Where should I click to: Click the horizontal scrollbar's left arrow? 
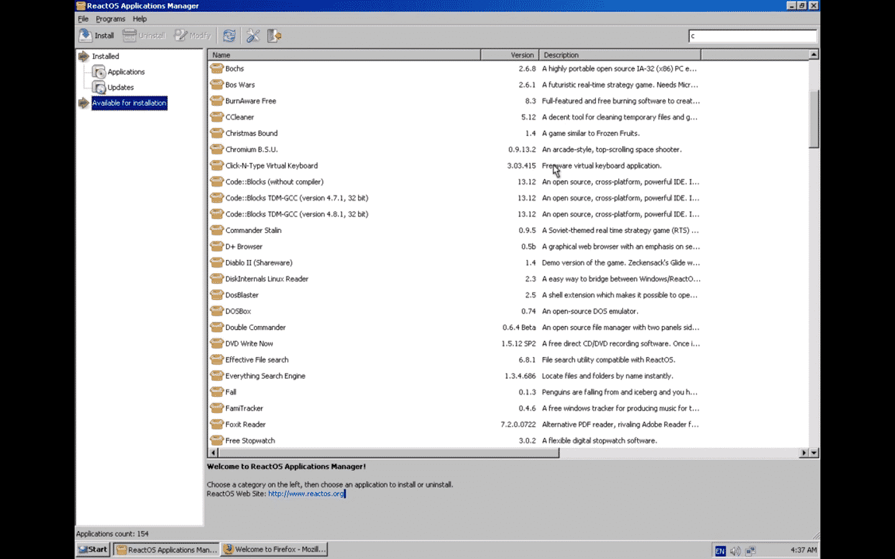click(213, 453)
